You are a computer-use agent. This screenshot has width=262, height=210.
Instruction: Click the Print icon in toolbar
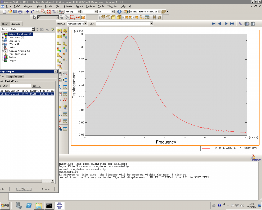(20, 12)
